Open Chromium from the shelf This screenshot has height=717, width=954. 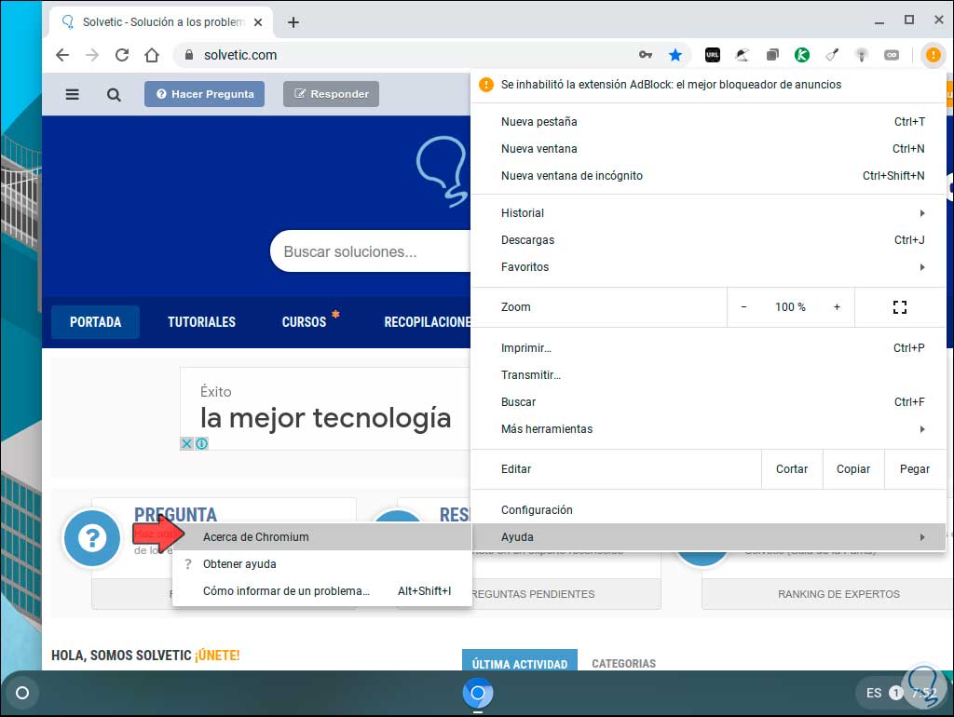coord(478,693)
